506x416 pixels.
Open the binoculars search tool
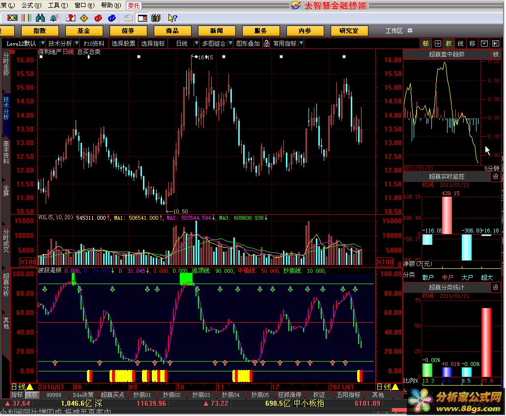[x=40, y=18]
